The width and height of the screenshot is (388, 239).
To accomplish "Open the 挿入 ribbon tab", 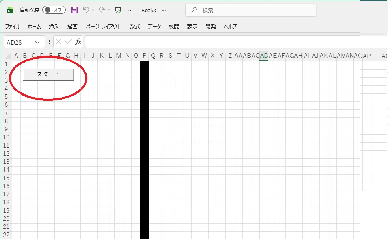I will click(54, 27).
